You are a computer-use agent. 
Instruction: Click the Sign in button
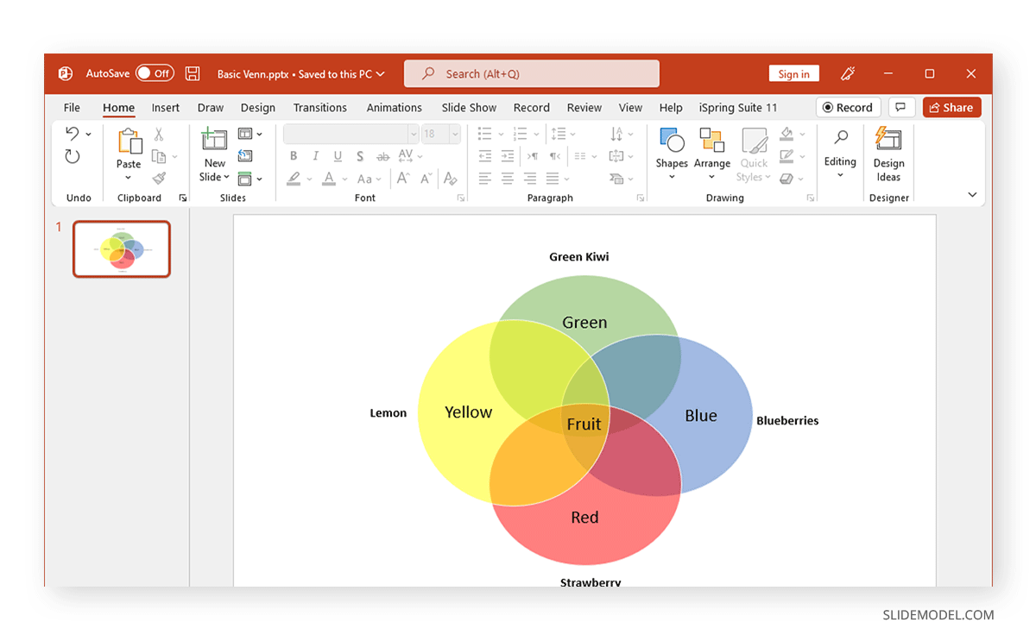coord(794,73)
